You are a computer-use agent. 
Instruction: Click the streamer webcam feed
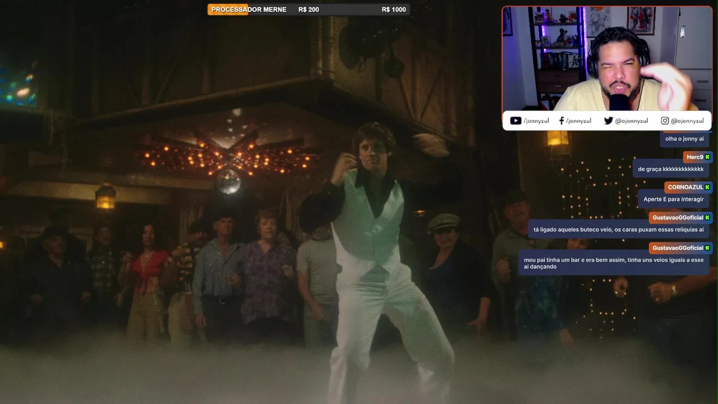point(607,59)
